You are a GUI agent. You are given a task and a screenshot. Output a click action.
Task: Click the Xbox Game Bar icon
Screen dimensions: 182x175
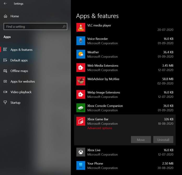[x=81, y=121]
